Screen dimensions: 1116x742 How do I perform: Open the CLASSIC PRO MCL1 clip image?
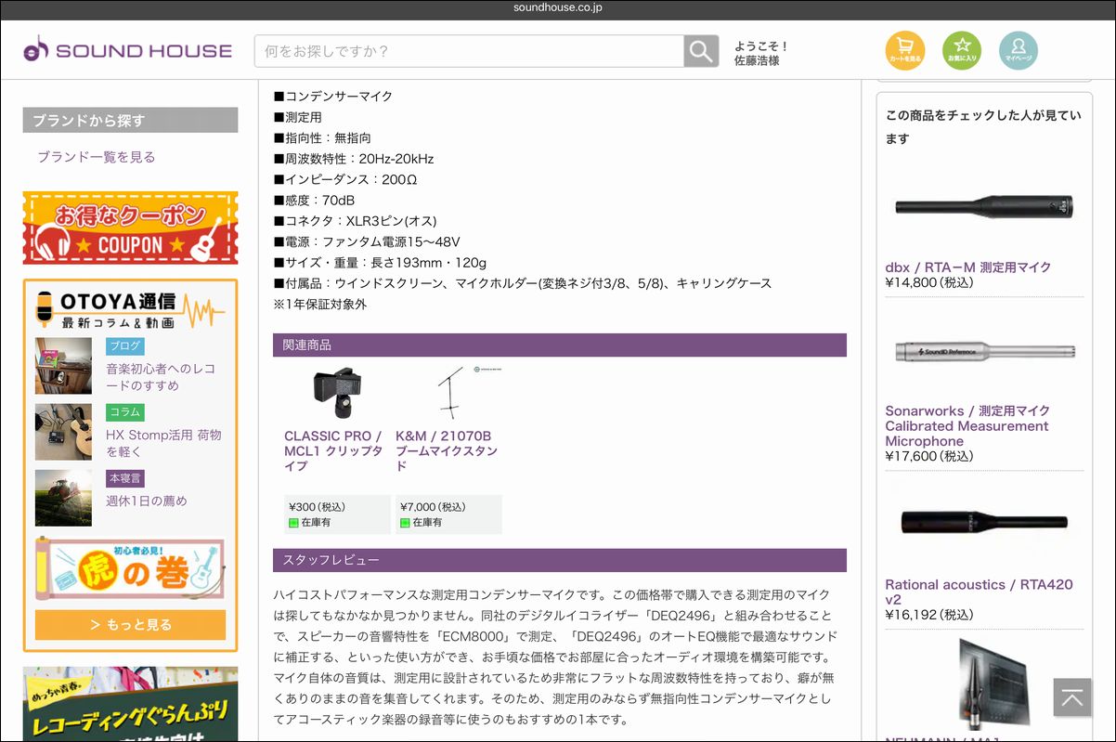click(x=337, y=394)
